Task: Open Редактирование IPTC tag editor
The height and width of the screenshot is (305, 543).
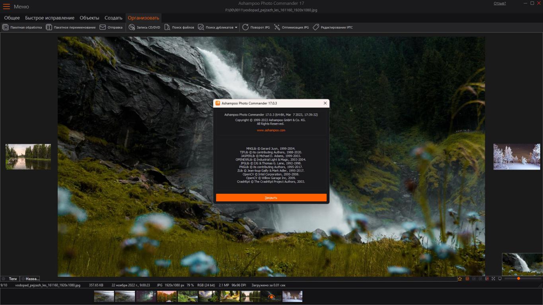Action: [316, 27]
